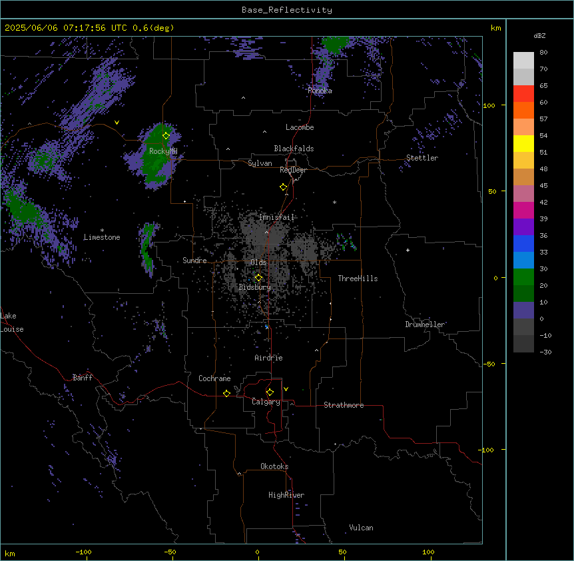Pick the yellow 51-54 dBZ legend swatch
Image resolution: width=574 pixels, height=561 pixels.
pyautogui.click(x=523, y=143)
